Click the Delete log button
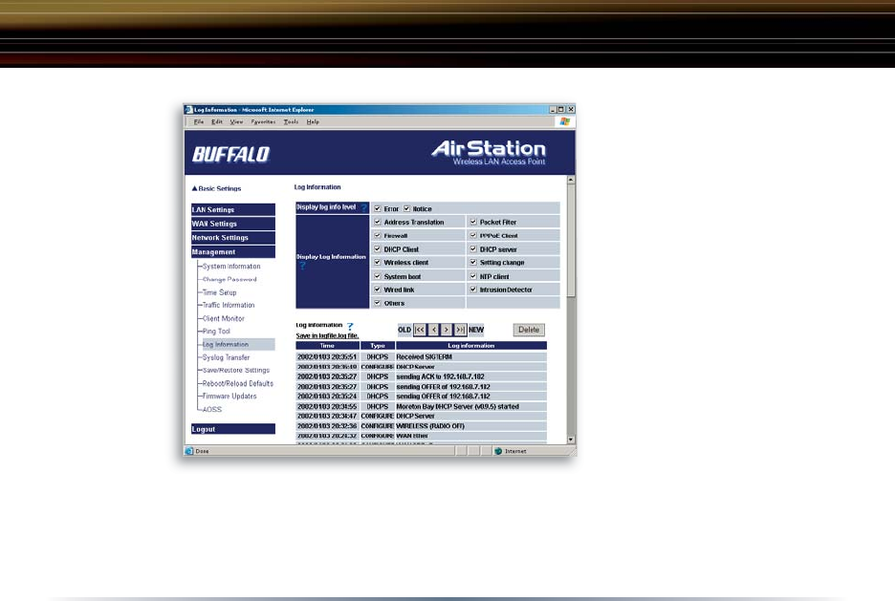Image resolution: width=895 pixels, height=601 pixels. click(529, 330)
